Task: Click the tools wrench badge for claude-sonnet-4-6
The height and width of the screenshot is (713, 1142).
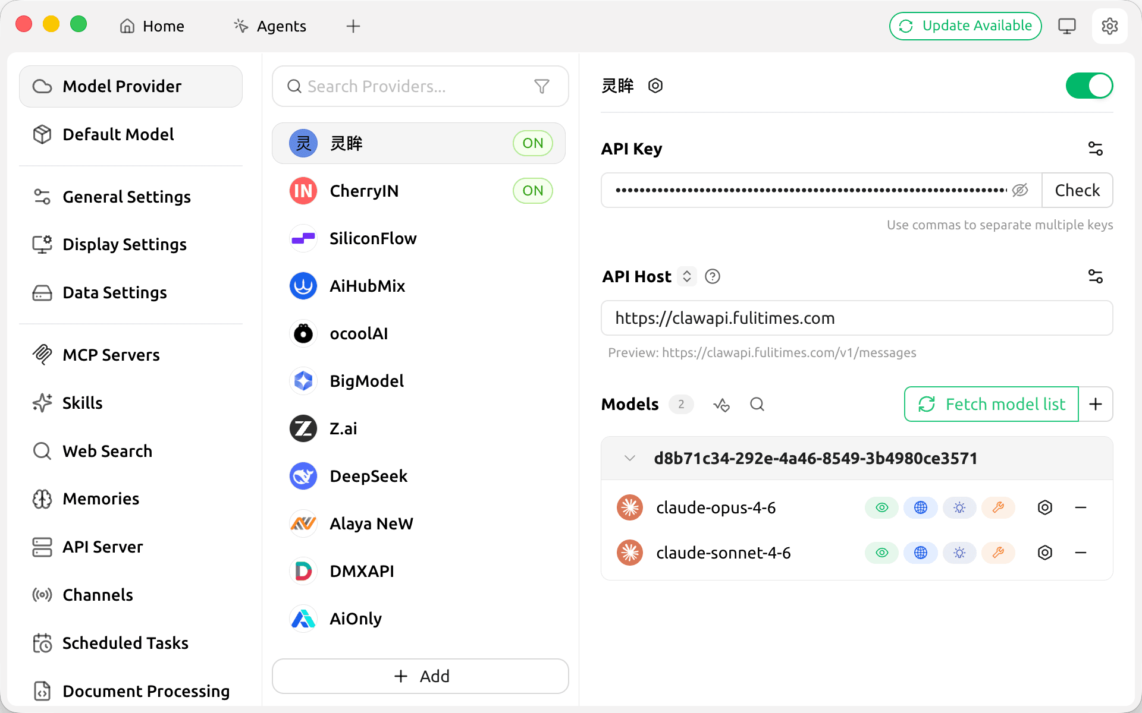Action: (998, 553)
